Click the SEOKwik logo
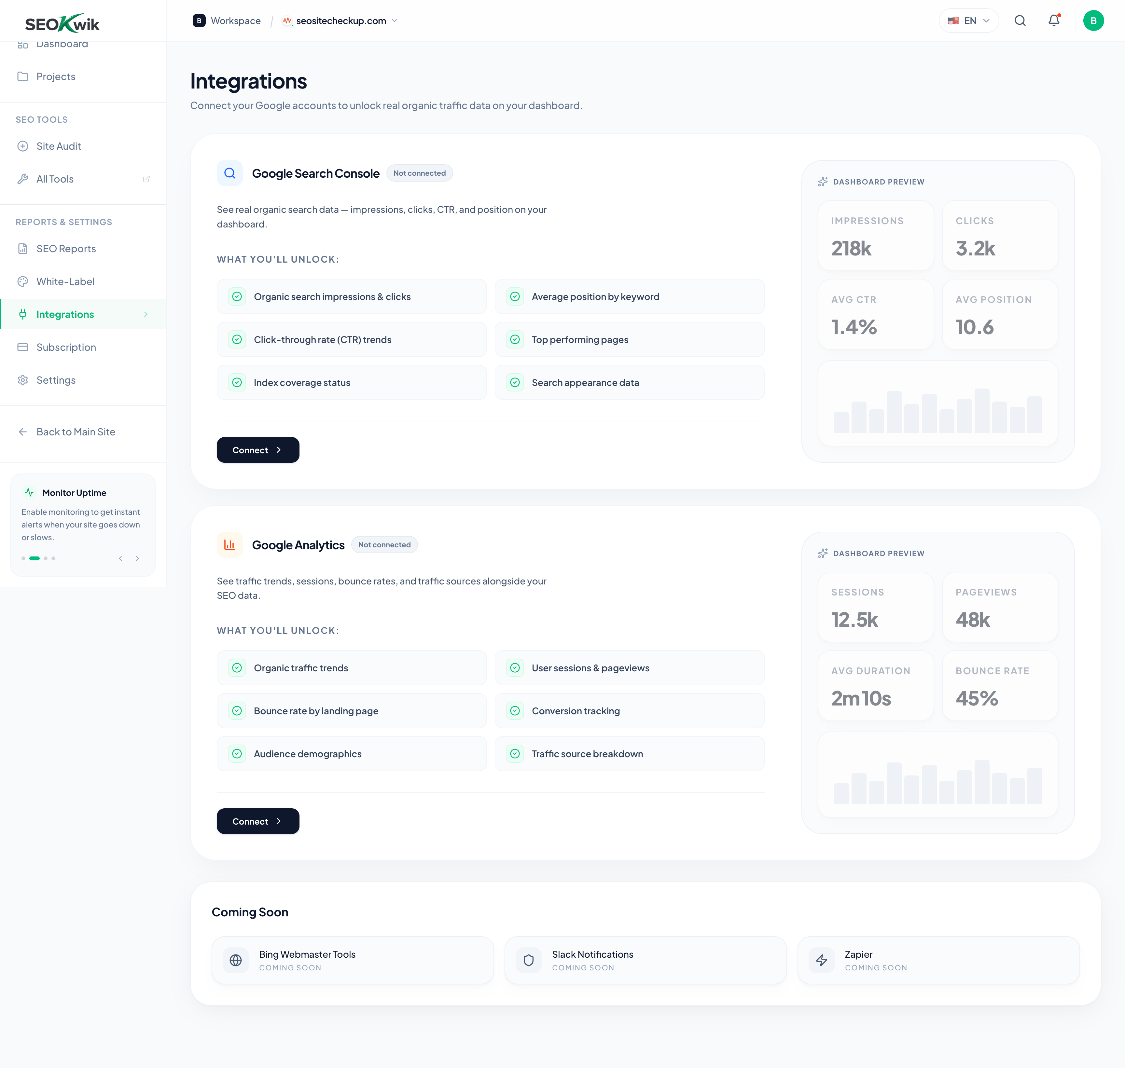The image size is (1125, 1068). [x=62, y=23]
